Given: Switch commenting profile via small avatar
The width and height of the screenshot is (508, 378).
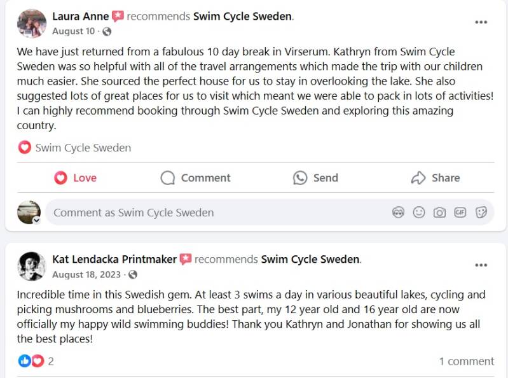Looking at the screenshot, I should [29, 213].
